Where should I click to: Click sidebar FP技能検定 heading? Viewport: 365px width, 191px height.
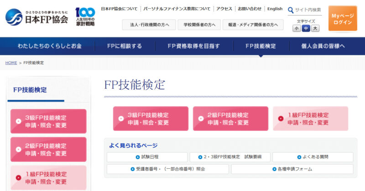[30, 90]
